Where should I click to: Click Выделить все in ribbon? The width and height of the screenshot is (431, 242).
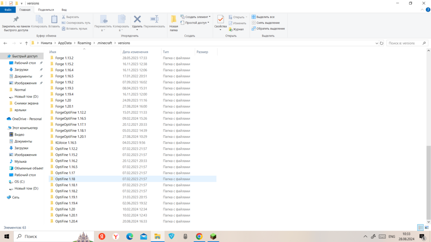[x=263, y=17]
